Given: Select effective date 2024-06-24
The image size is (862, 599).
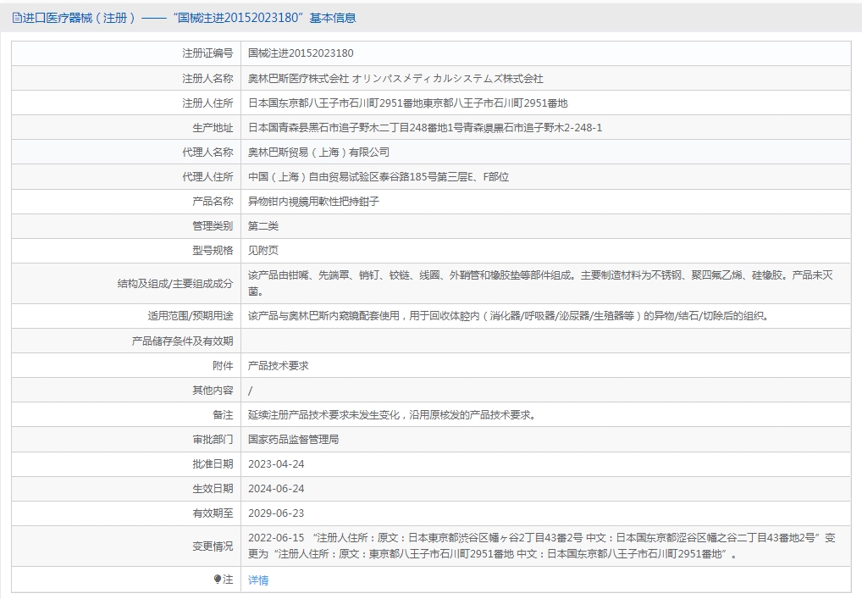Looking at the screenshot, I should pyautogui.click(x=276, y=489).
